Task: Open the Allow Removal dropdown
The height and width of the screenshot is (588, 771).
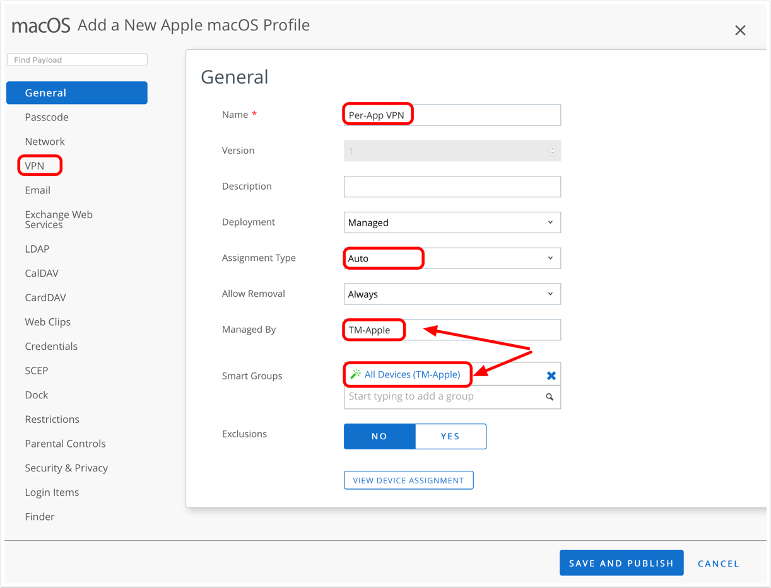Action: pyautogui.click(x=452, y=294)
